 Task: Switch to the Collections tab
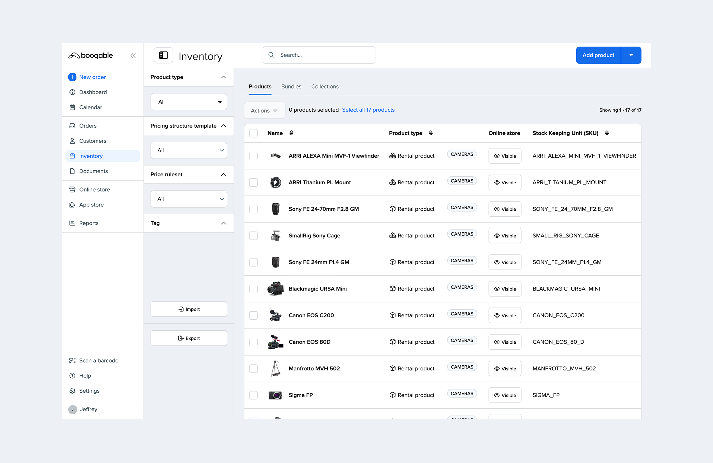click(x=325, y=86)
